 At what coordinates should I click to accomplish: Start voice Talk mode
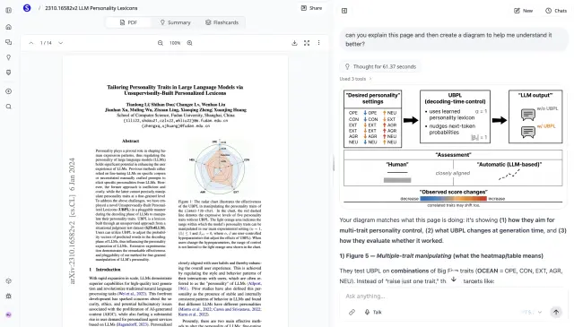point(373,312)
